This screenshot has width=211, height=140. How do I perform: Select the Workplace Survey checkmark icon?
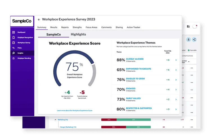pyautogui.click(x=14, y=43)
